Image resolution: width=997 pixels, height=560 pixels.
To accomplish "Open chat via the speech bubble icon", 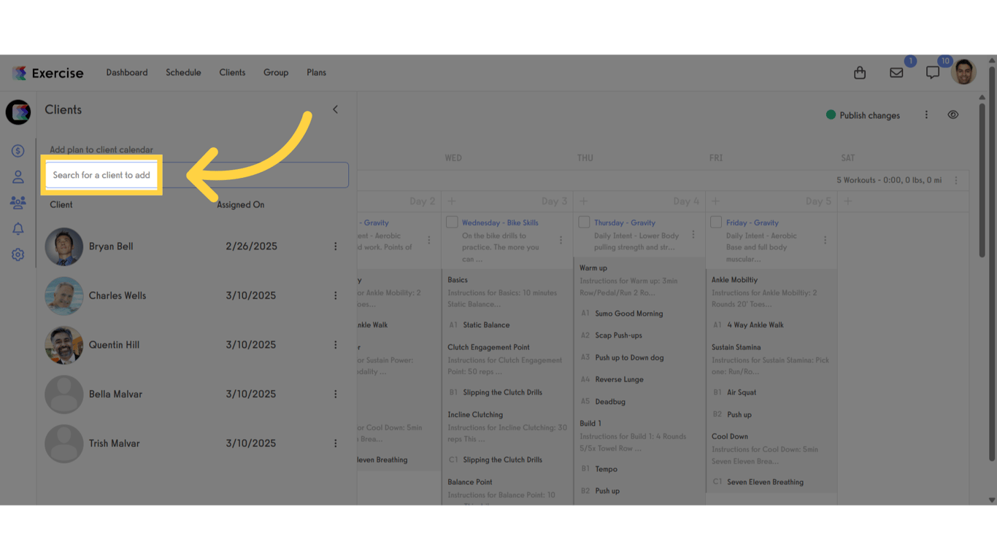I will click(932, 72).
